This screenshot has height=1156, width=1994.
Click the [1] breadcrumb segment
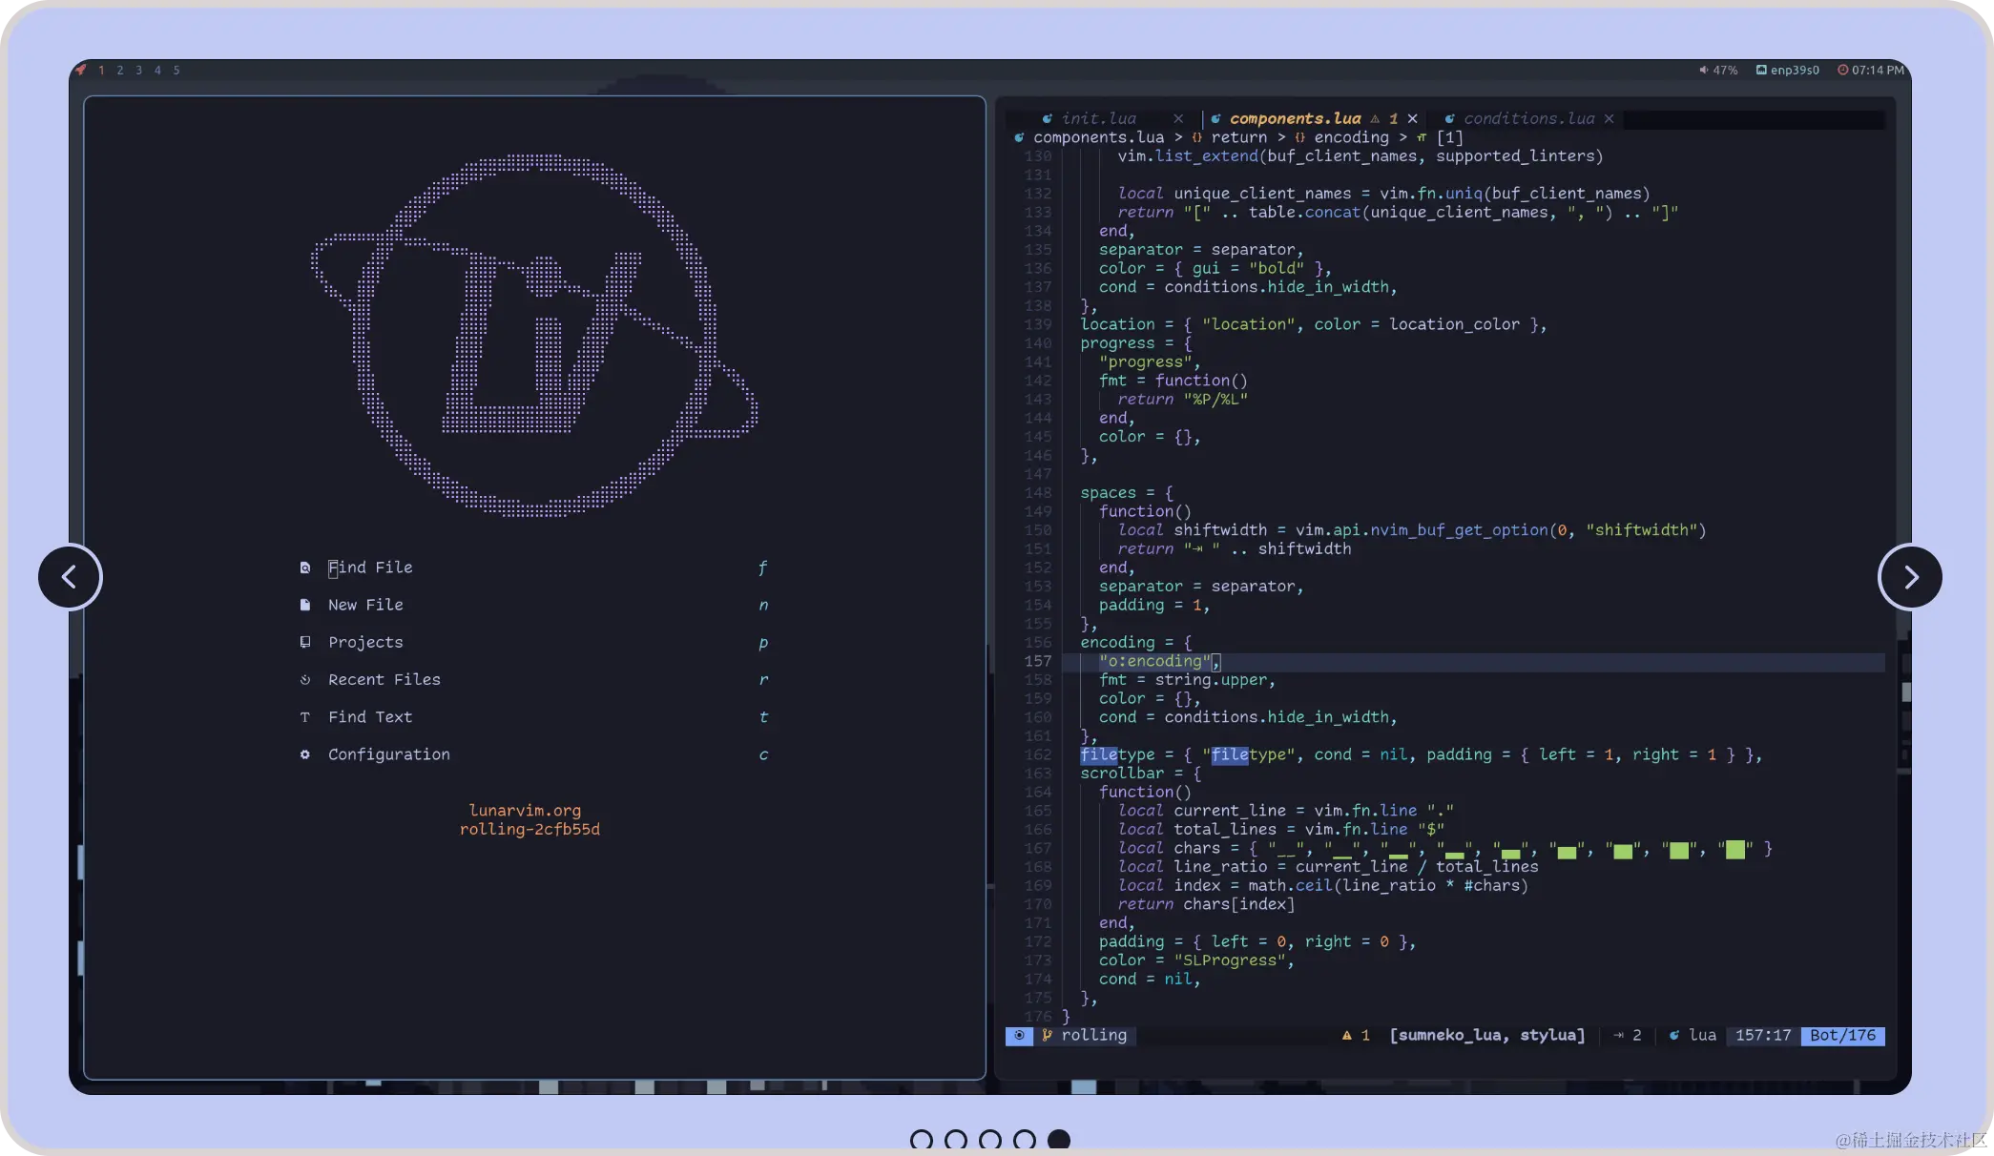(1449, 137)
